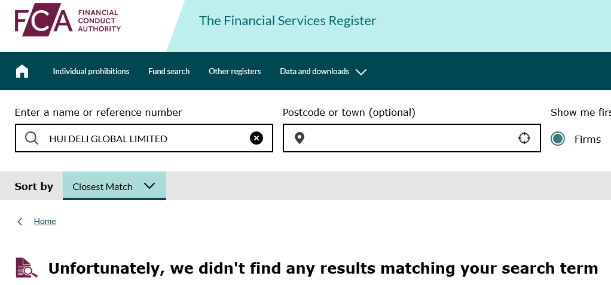Focus the name or reference number field
Image resolution: width=611 pixels, height=285 pixels.
coord(144,138)
